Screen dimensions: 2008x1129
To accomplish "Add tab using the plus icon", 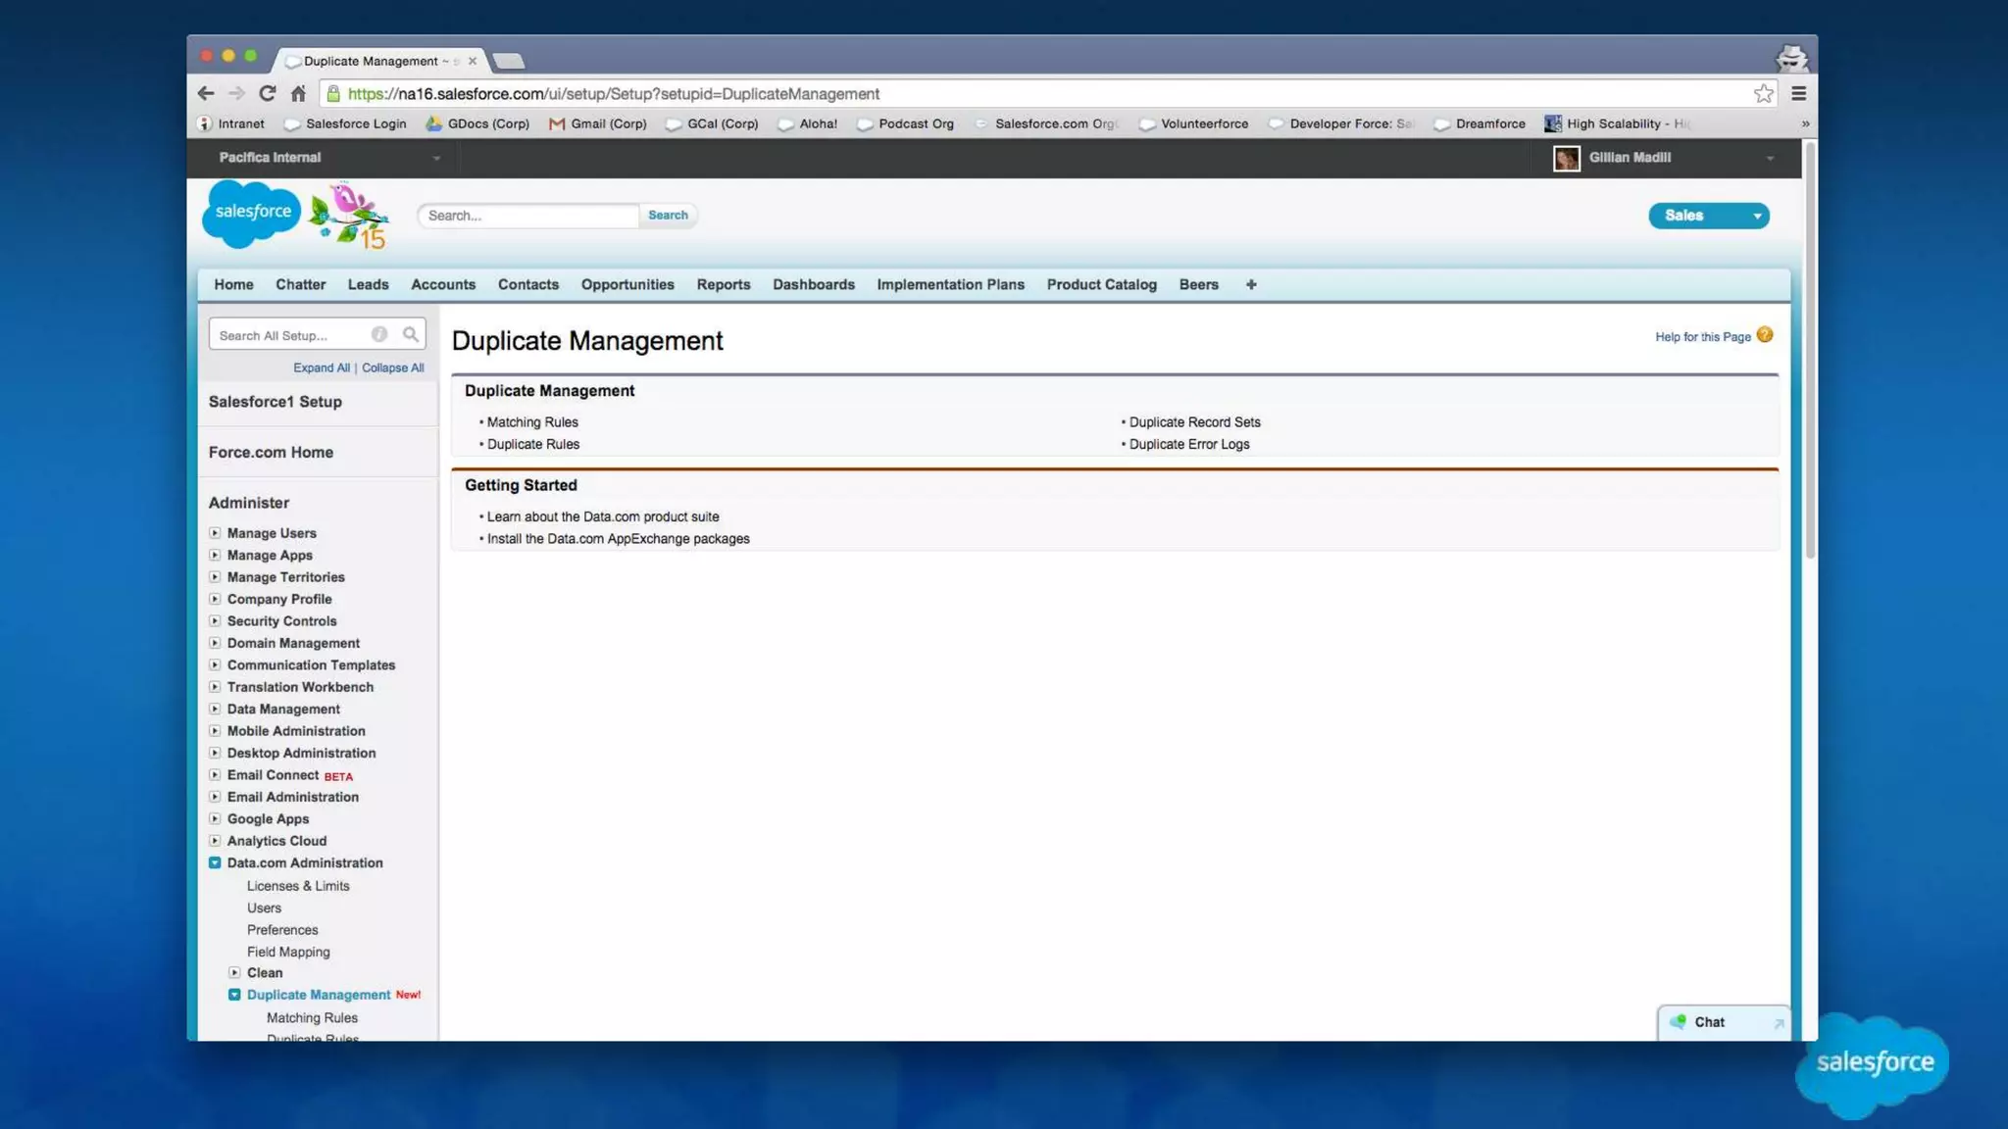I will (x=1250, y=284).
